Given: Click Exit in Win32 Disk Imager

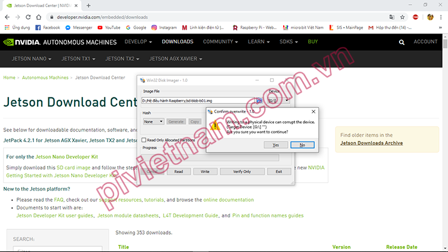Looking at the screenshot, I should (279, 171).
